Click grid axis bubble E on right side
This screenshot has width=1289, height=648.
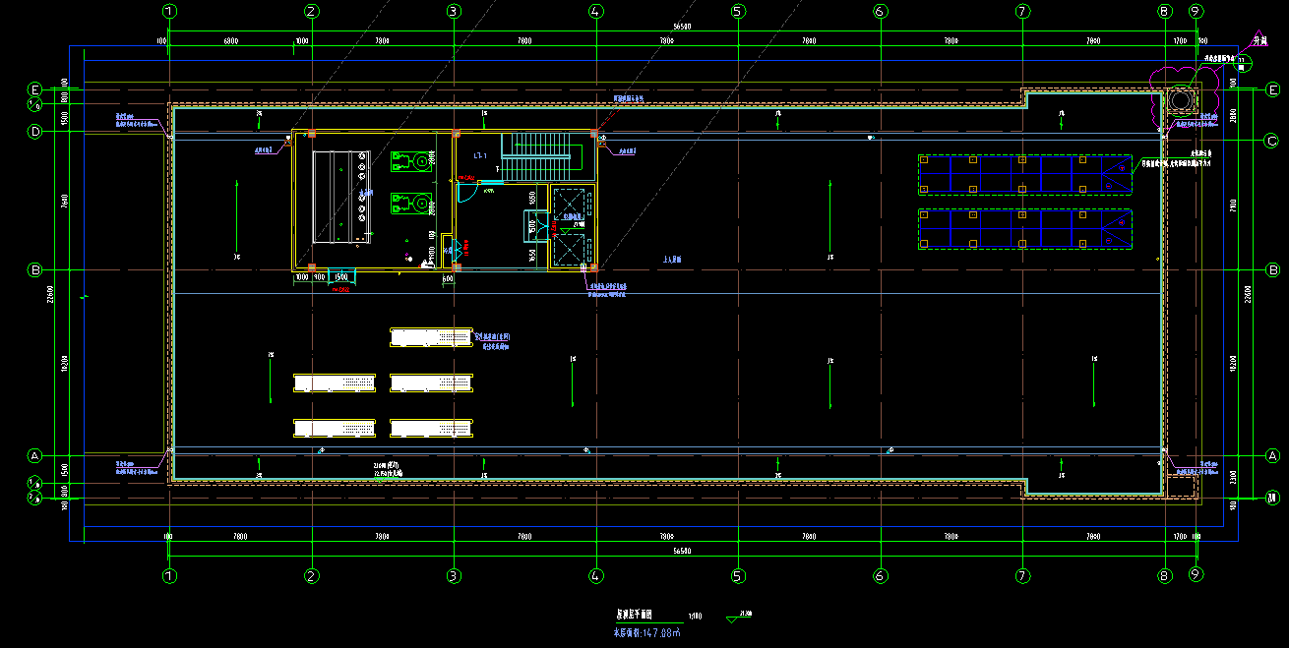pyautogui.click(x=1272, y=88)
